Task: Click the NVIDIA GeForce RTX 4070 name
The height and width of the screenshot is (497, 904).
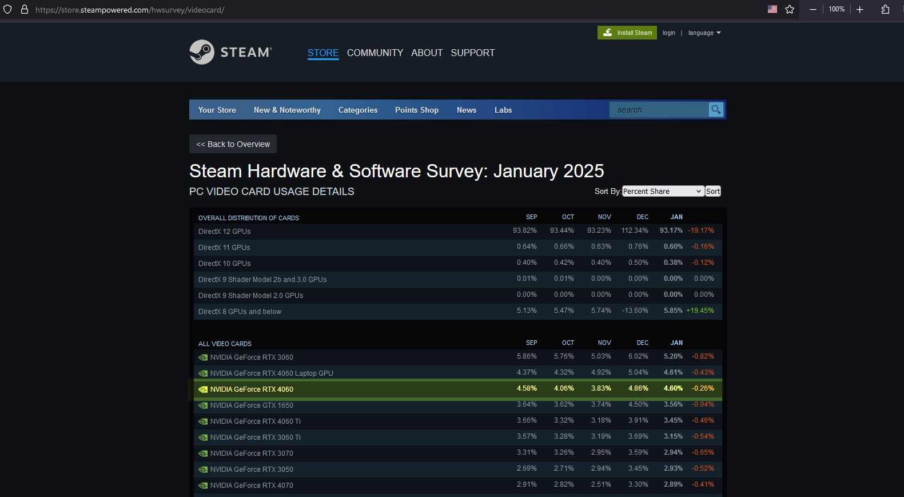Action: coord(252,486)
